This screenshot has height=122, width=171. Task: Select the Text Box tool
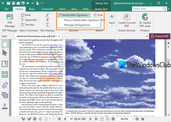[x=28, y=25]
